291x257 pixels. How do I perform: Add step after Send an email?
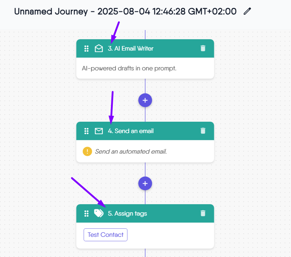[x=145, y=183]
